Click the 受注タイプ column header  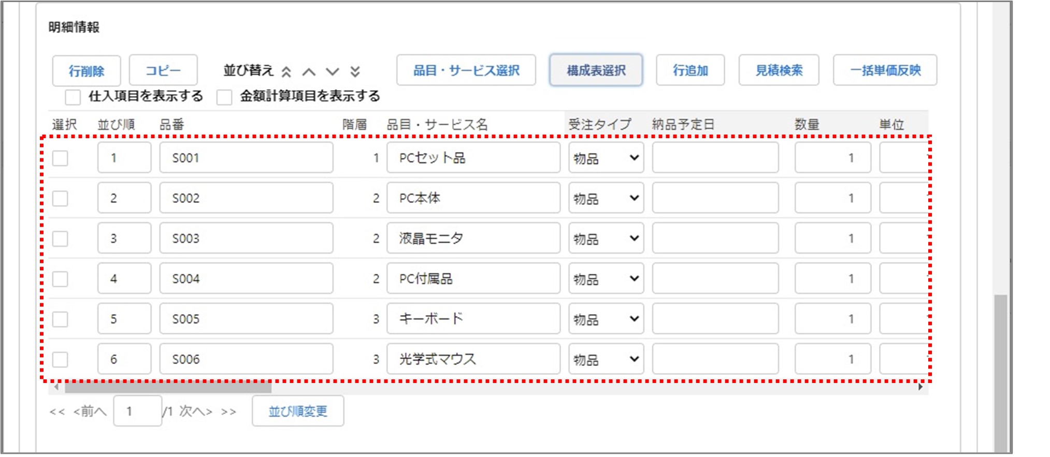(600, 125)
